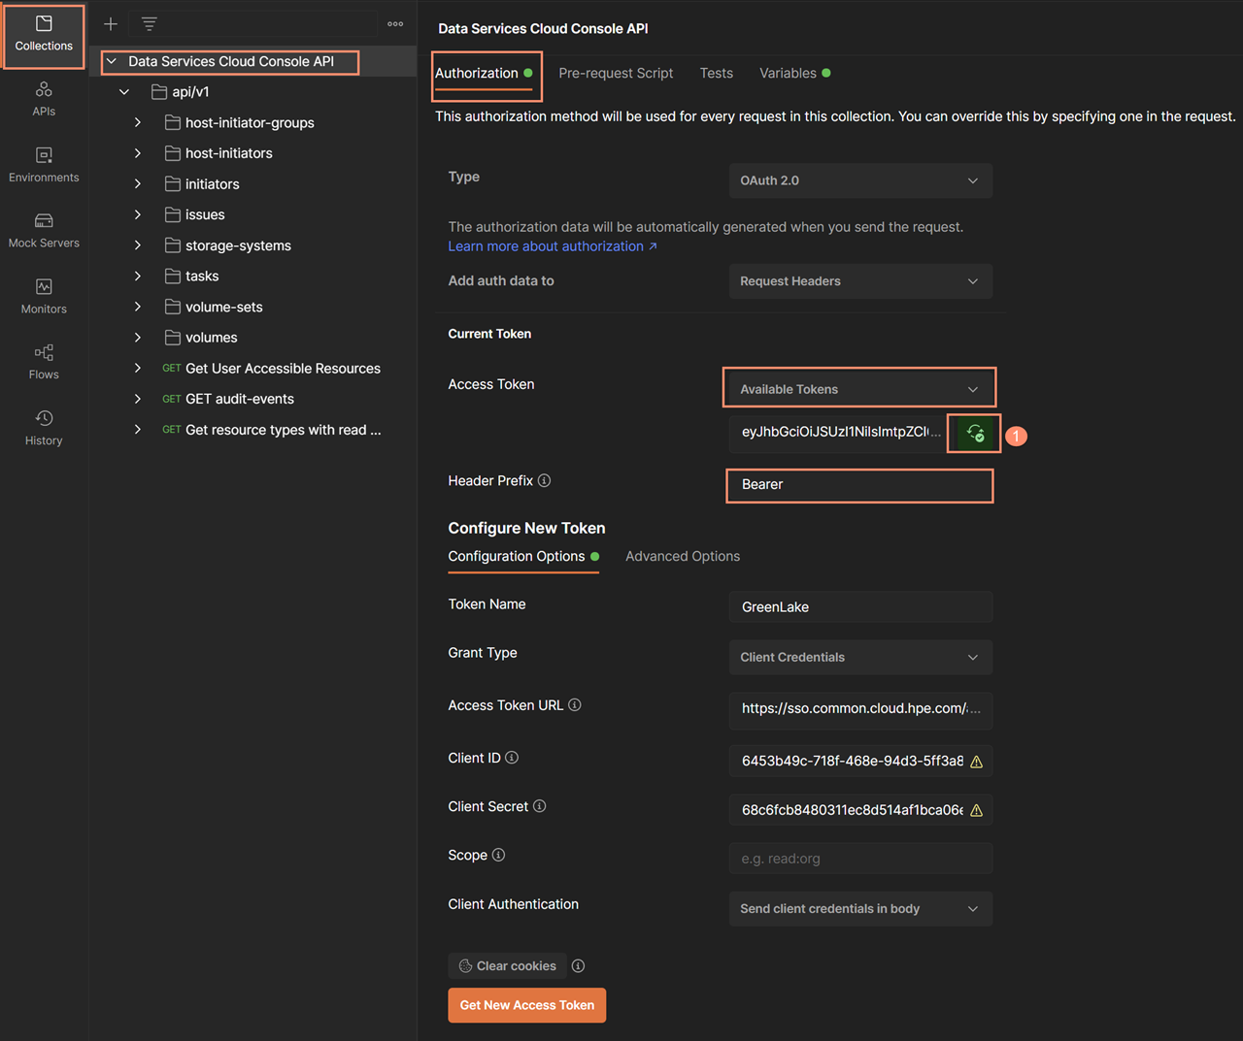1243x1041 pixels.
Task: Click the Scope input field
Action: point(860,859)
